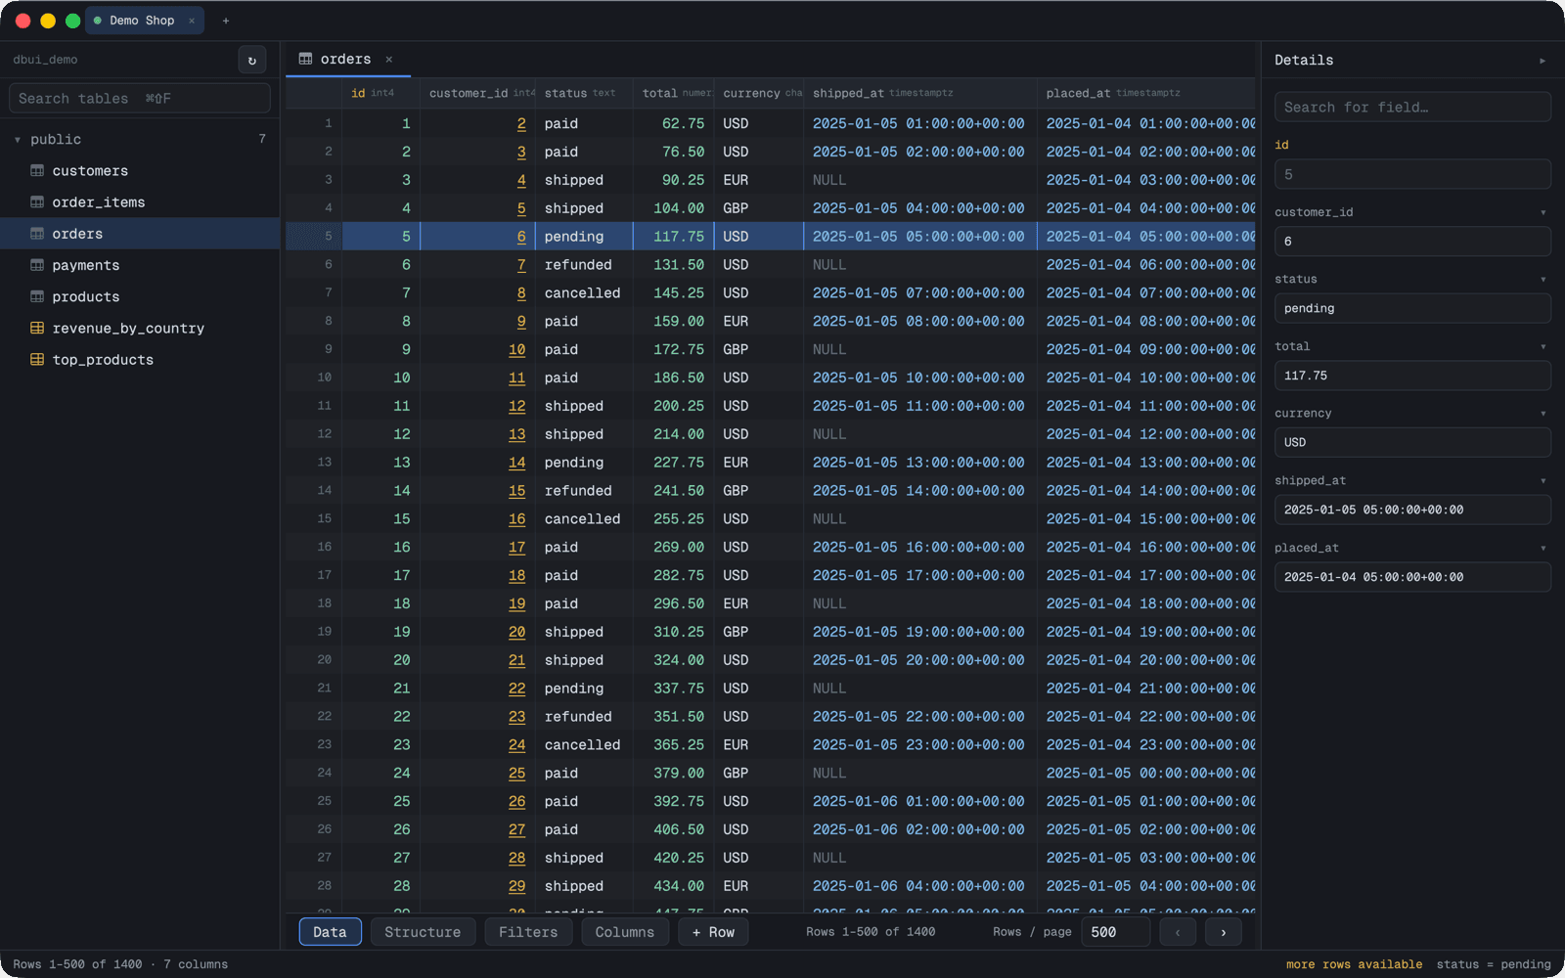Screen dimensions: 1565x978
Task: Open customer_id field dropdown in Details
Action: tap(1543, 212)
